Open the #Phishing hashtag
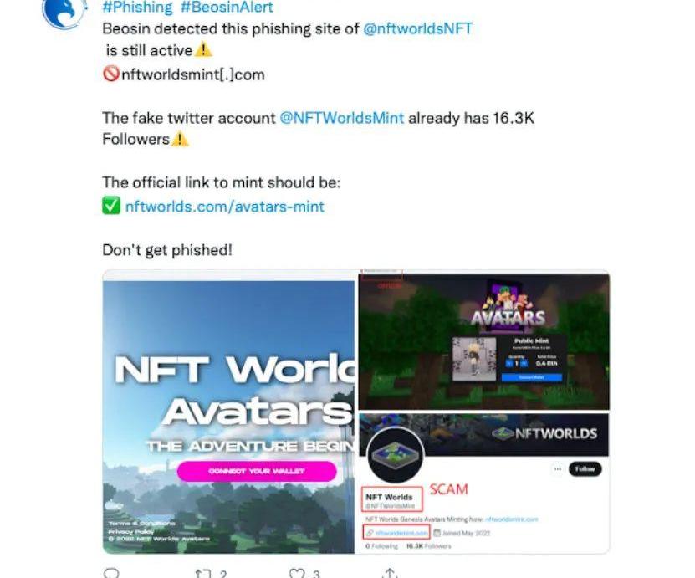Viewport: 695px width, 578px height. tap(137, 7)
